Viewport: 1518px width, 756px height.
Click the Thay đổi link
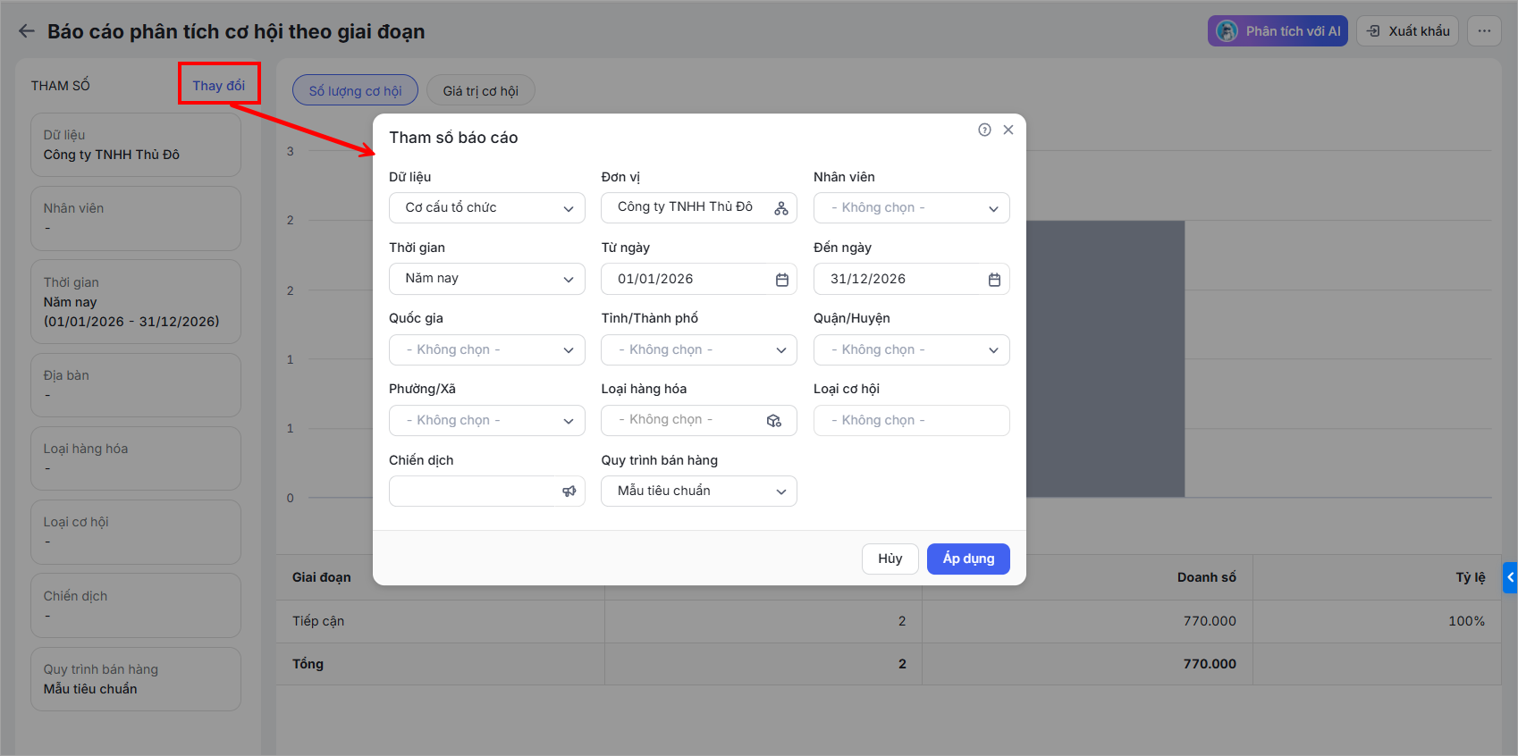tap(219, 85)
